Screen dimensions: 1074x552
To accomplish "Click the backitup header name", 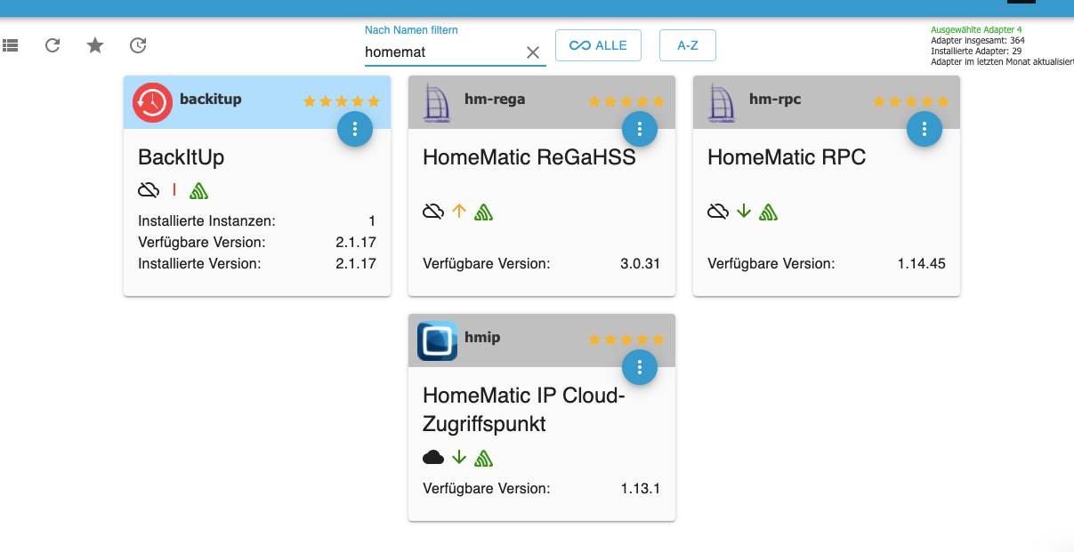I will (x=211, y=99).
